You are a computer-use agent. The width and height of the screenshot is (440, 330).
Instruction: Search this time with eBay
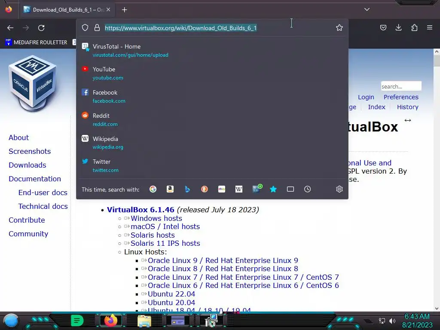(x=222, y=189)
